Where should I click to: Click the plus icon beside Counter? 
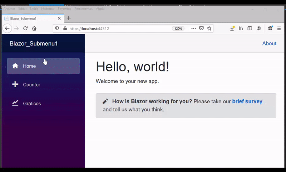[x=15, y=84]
